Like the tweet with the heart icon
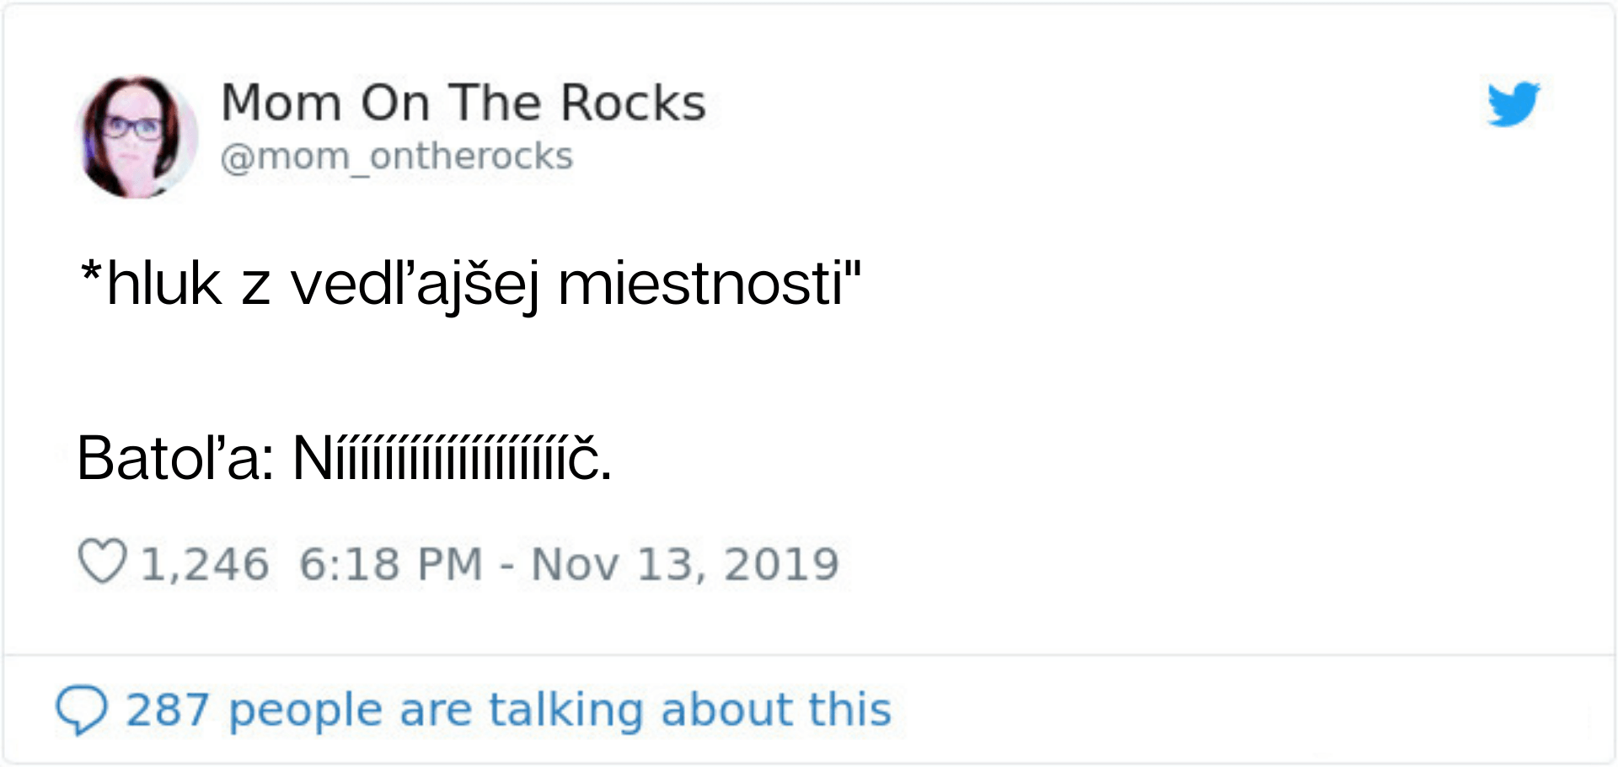 pos(102,562)
